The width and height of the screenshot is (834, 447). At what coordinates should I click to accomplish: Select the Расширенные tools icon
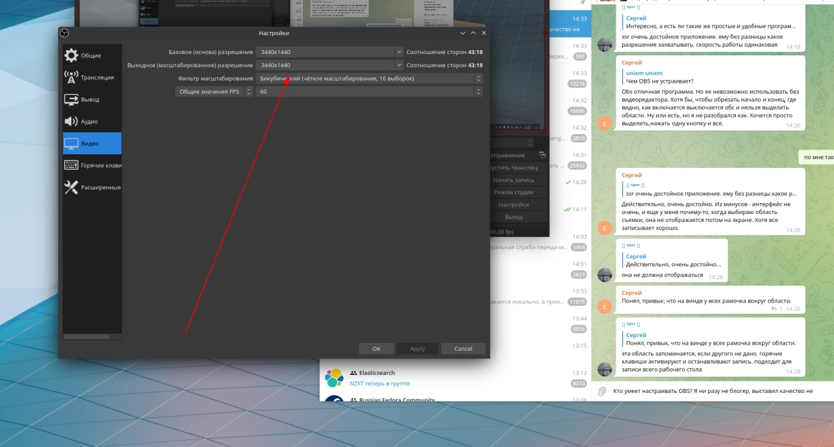point(71,187)
